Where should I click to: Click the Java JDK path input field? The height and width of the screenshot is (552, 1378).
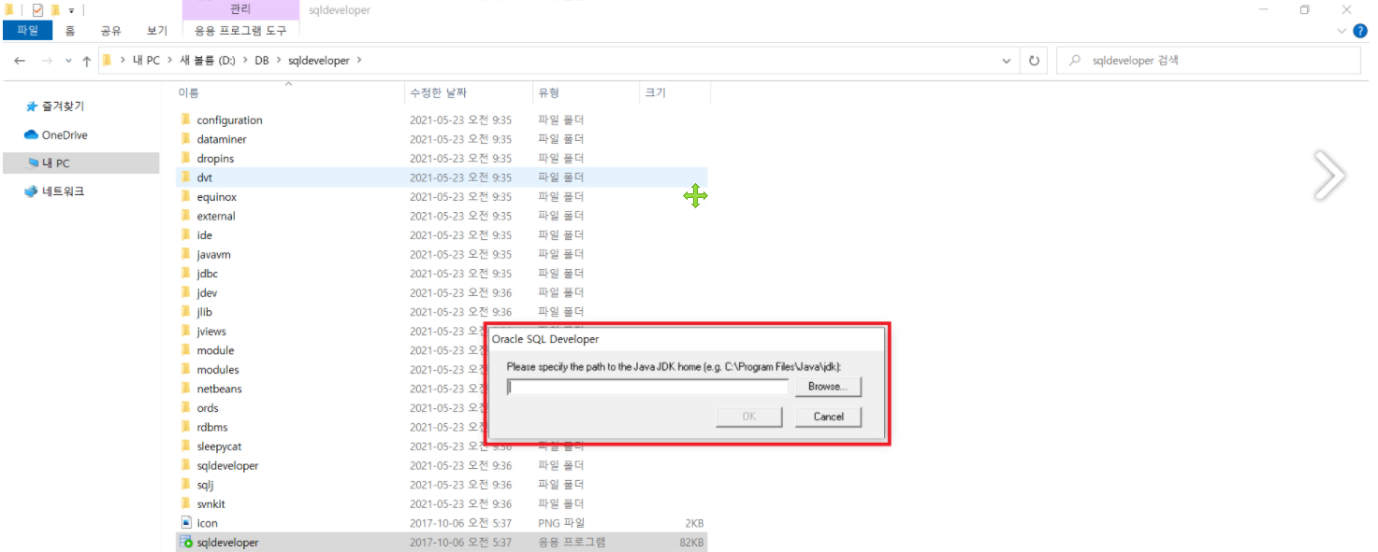[647, 387]
